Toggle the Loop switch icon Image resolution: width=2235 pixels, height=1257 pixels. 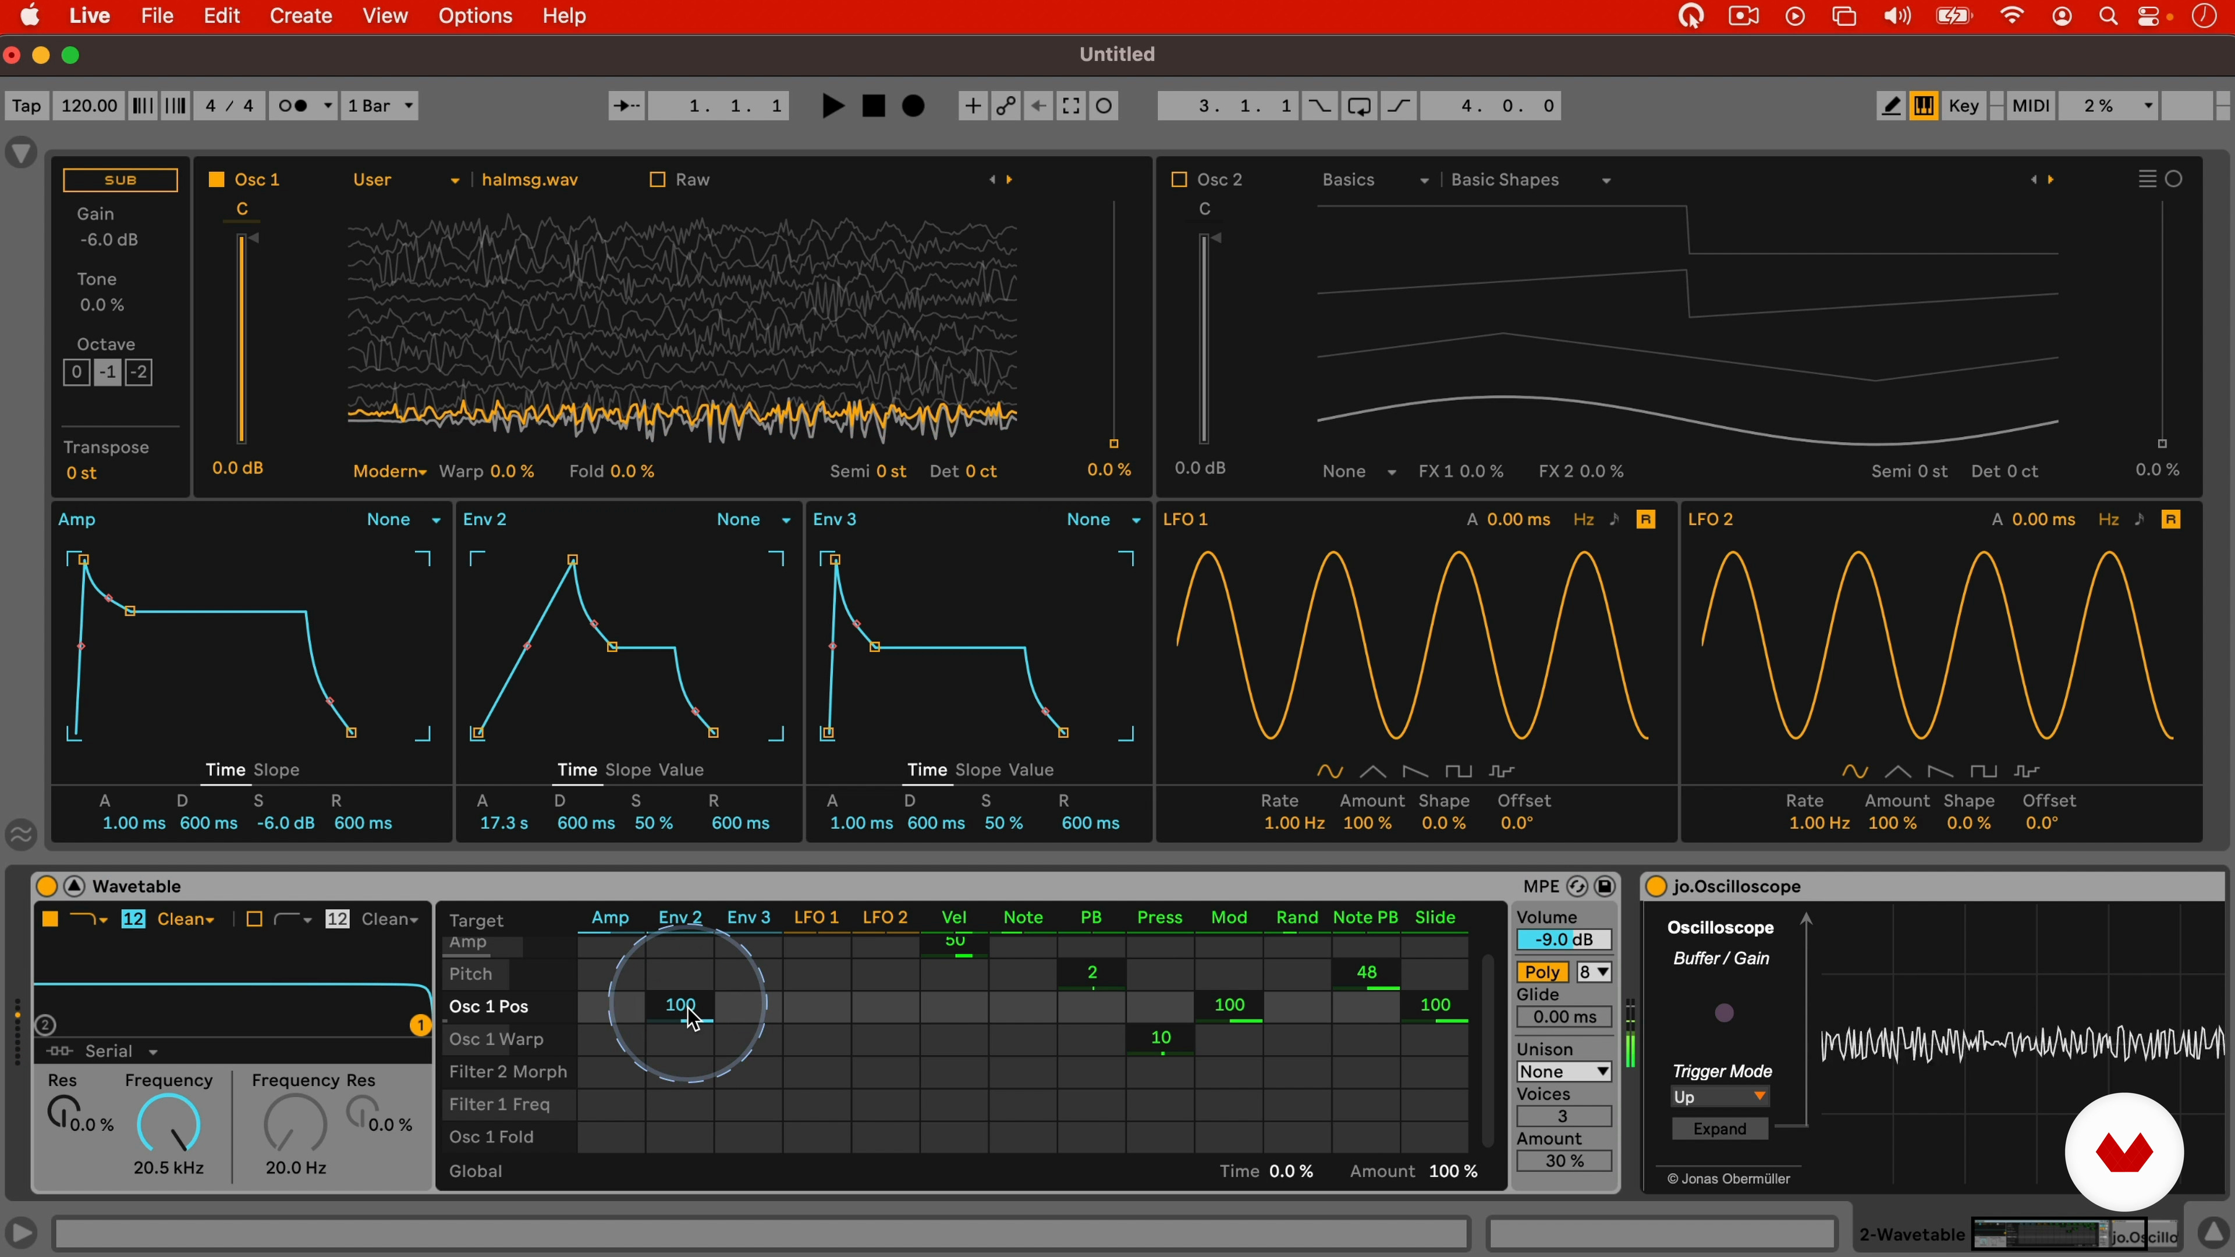click(x=1358, y=106)
